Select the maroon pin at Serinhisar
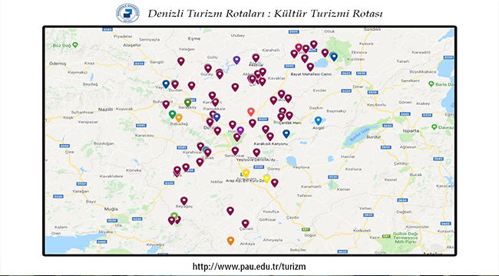The width and height of the screenshot is (499, 276). 235,151
